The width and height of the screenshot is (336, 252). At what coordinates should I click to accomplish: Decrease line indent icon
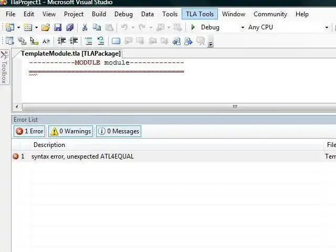(61, 41)
